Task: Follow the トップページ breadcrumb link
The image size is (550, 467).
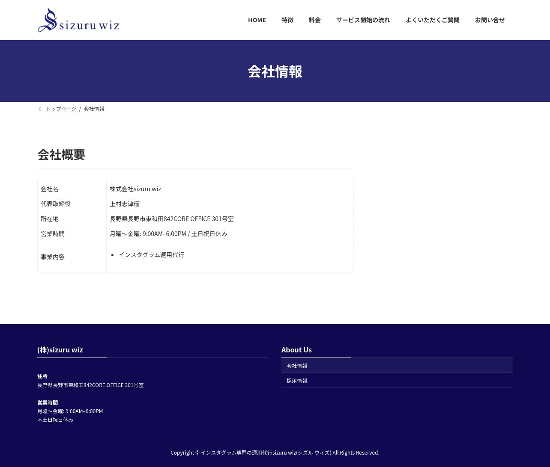Action: point(61,109)
